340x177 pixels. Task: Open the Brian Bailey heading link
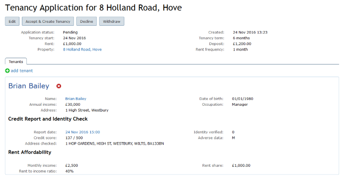coord(29,86)
